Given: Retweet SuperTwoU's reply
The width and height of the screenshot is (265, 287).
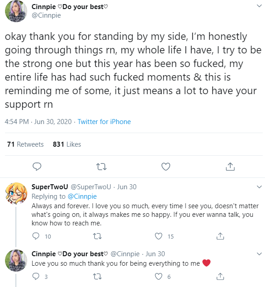Looking at the screenshot, I should [x=97, y=236].
